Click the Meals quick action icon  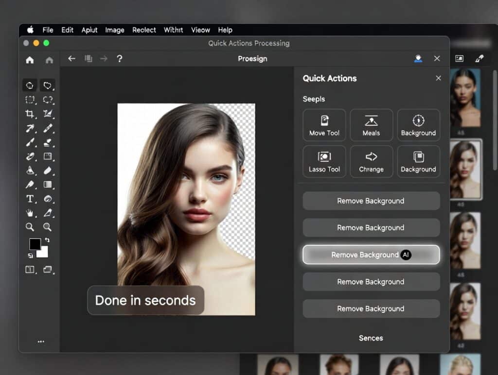click(371, 124)
